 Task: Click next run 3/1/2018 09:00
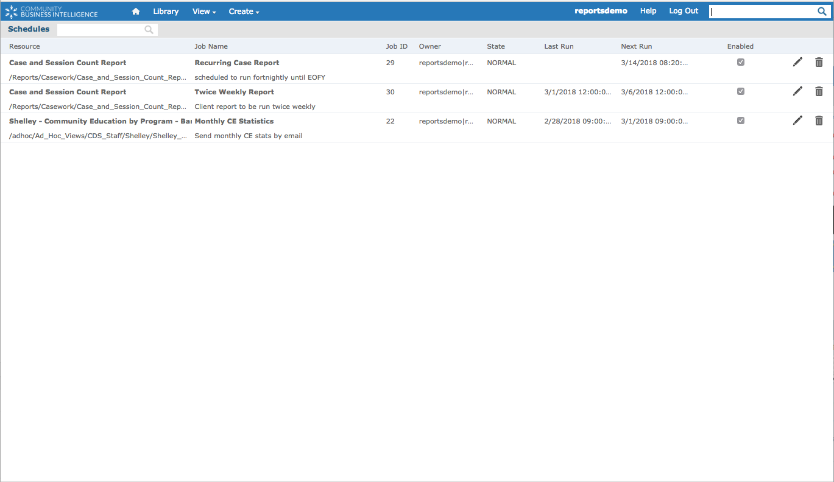[x=654, y=121]
